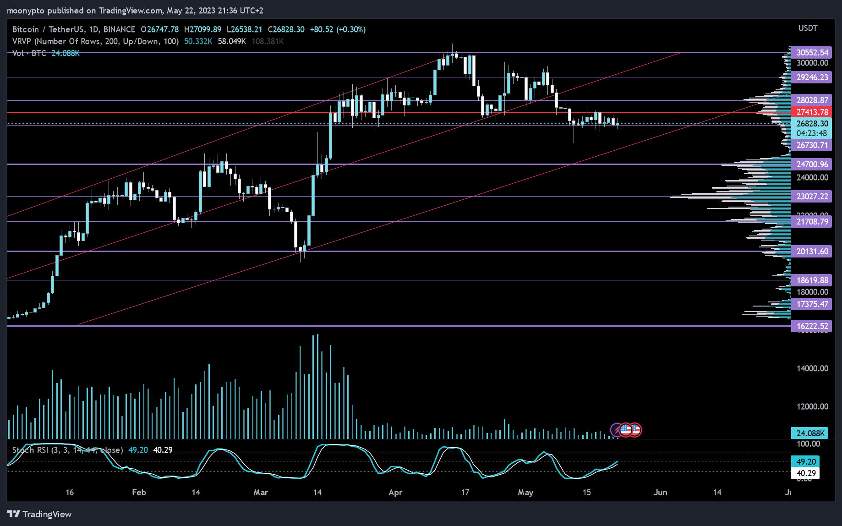Click the 18000.00 price axis tick
The width and height of the screenshot is (842, 526).
click(x=812, y=292)
